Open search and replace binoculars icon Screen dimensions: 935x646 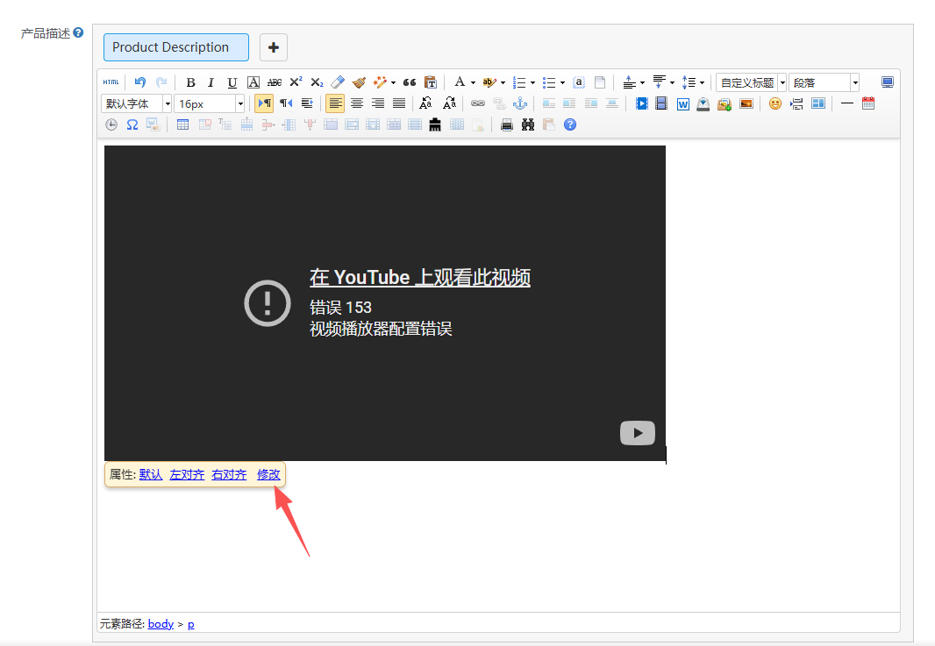(528, 125)
